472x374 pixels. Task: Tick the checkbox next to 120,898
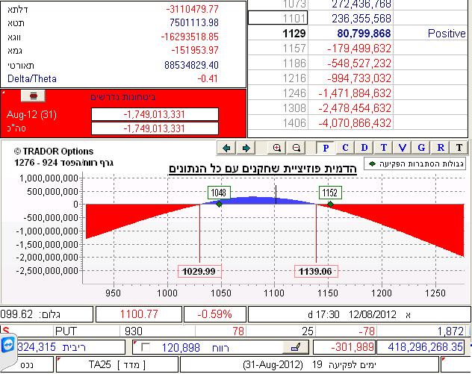(146, 347)
